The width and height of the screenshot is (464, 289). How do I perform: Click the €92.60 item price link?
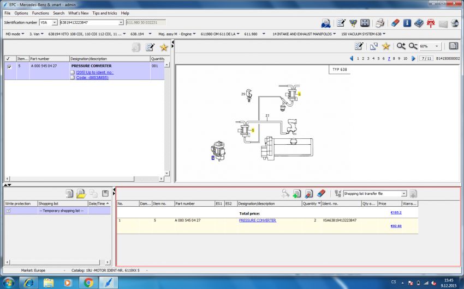click(x=396, y=226)
